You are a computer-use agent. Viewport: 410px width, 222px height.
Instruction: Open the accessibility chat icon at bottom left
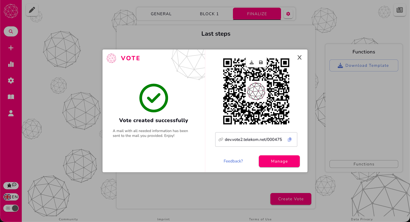(x=11, y=185)
